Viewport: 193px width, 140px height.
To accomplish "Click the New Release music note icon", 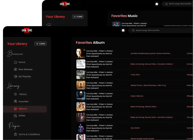I will [x=15, y=70].
